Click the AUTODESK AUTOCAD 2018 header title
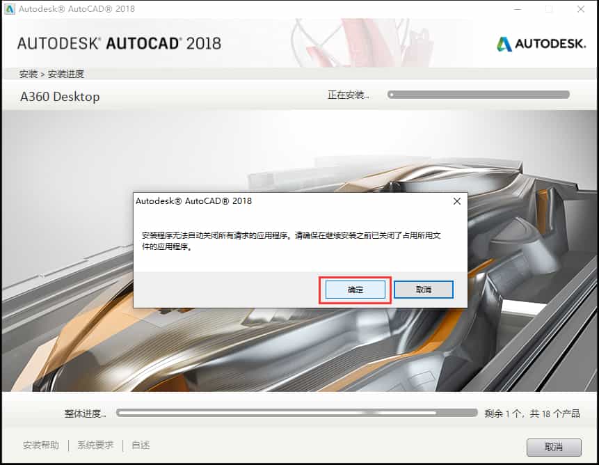The width and height of the screenshot is (599, 465). point(119,44)
